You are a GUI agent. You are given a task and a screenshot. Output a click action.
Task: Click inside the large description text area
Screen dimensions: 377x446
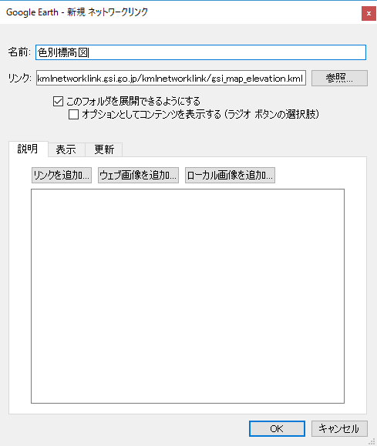(x=187, y=296)
